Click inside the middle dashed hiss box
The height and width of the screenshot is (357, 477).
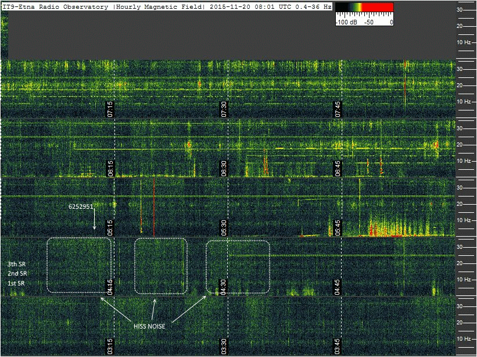click(x=162, y=265)
